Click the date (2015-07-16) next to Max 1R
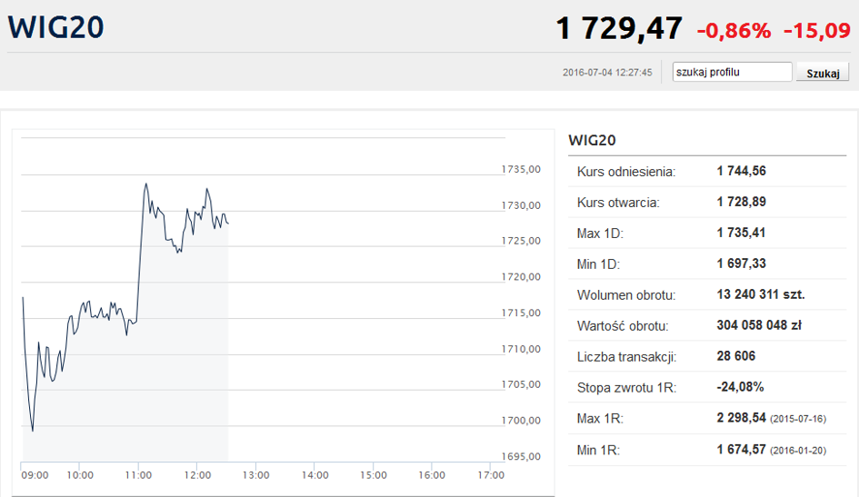 click(x=798, y=419)
